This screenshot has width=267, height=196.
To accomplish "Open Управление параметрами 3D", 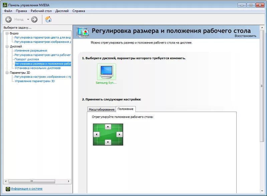I will coord(35,81).
